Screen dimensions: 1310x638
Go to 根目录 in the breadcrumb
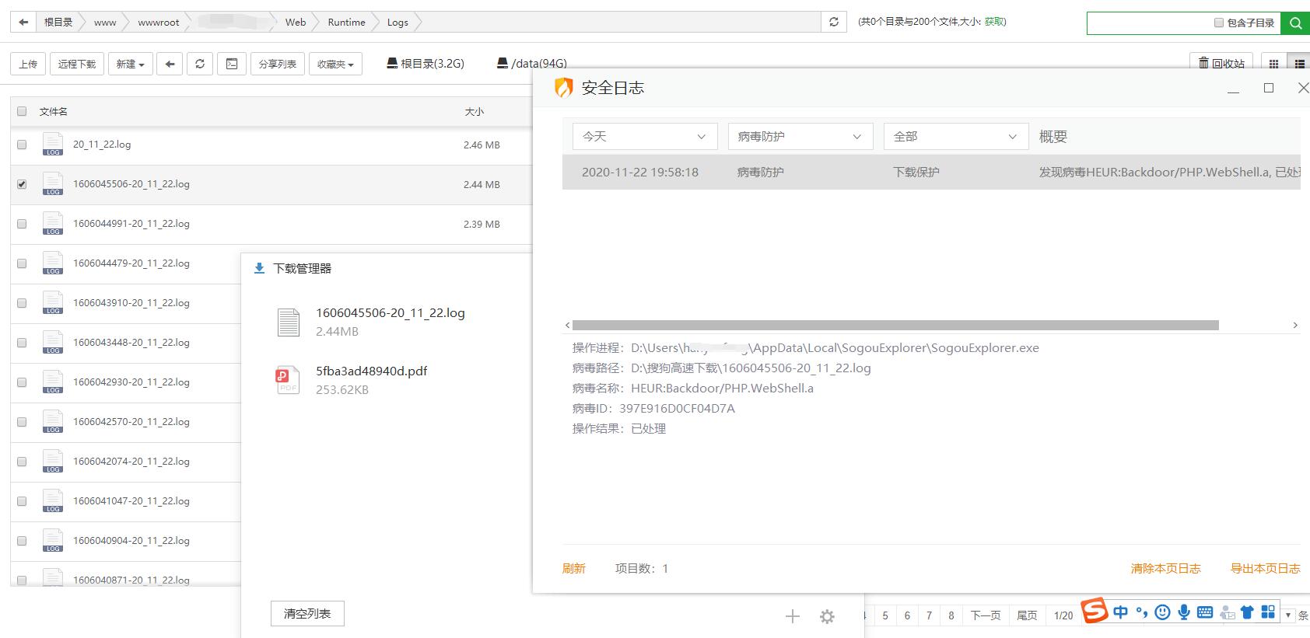[x=58, y=23]
